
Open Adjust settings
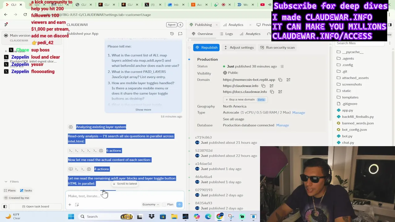pos(239,47)
